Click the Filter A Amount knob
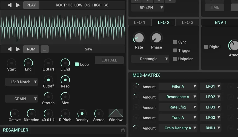The height and width of the screenshot is (137, 238). [136, 87]
